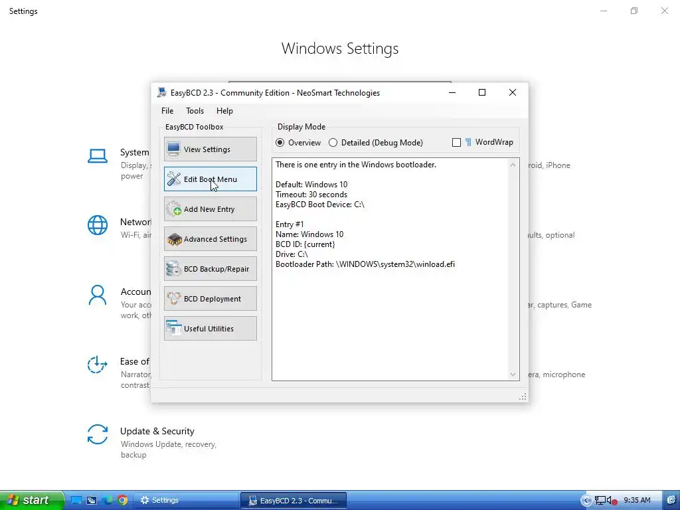The image size is (680, 510).
Task: Open BCD Backup/Repair
Action: coord(211,269)
